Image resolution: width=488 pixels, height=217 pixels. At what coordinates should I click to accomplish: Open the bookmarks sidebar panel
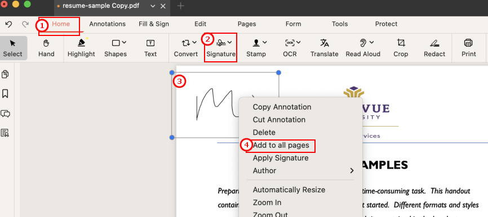click(5, 94)
